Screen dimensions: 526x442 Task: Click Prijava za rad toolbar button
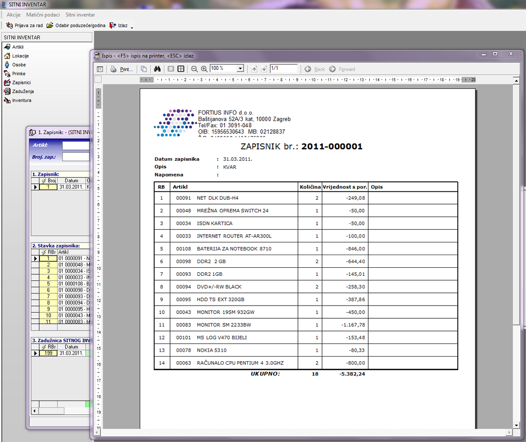[24, 25]
